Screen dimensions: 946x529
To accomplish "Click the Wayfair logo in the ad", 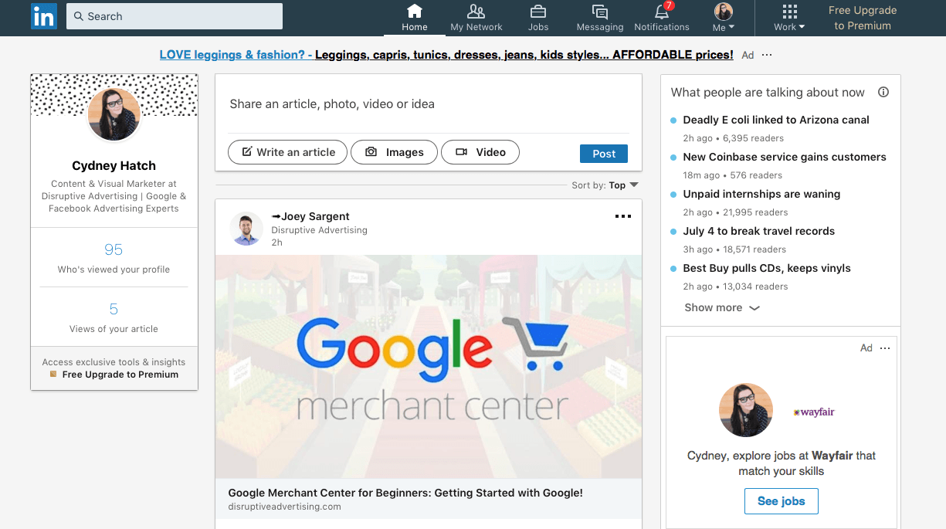I will coord(815,412).
